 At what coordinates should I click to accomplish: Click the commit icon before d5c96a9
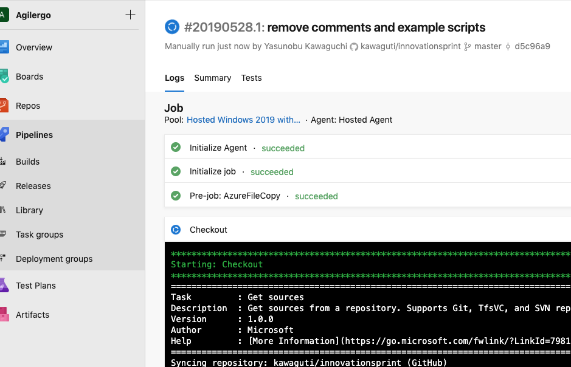pos(508,47)
